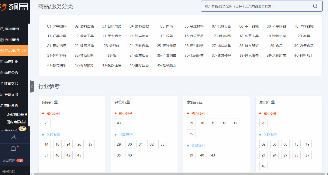Select category 12 运输工具
This screenshot has width=328, height=175.
(84, 36)
